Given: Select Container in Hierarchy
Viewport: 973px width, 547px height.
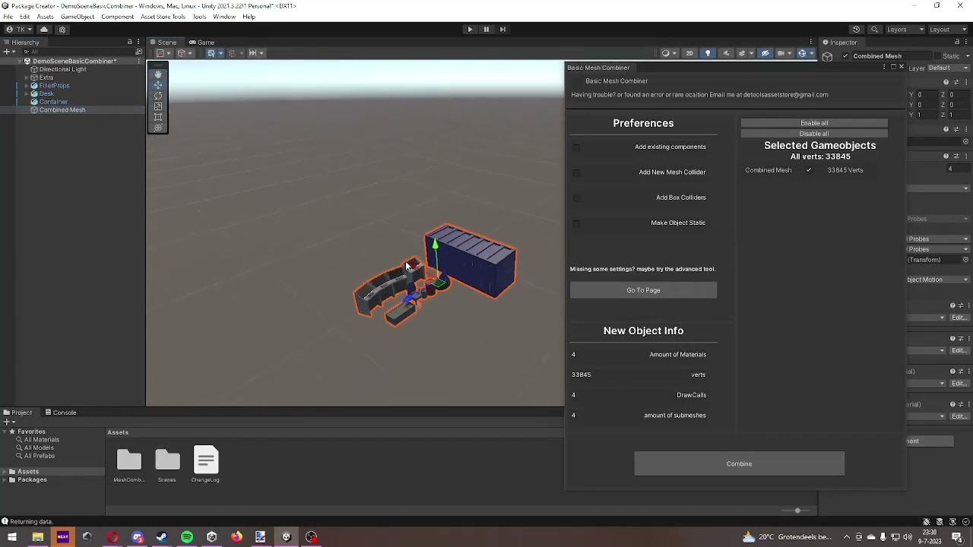Looking at the screenshot, I should pos(53,102).
